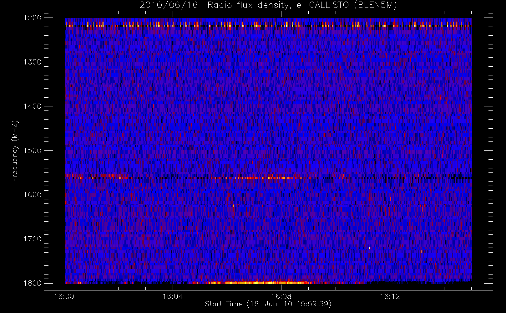This screenshot has width=506, height=313.
Task: Click the 16:00 time tick label
Action: 64,296
